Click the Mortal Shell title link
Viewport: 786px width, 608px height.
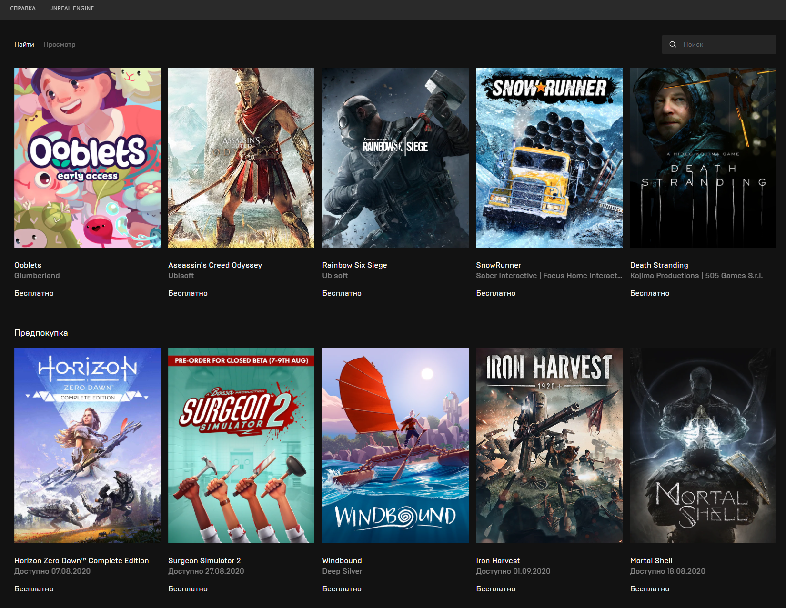651,561
